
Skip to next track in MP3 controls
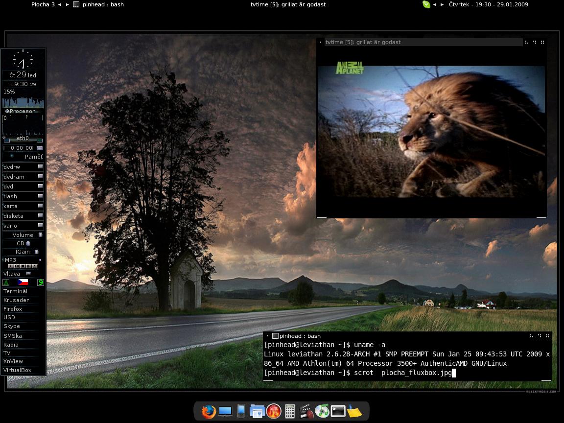[x=28, y=266]
